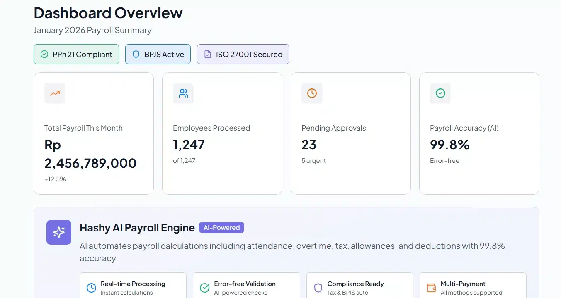Click the check-circle icon in PPh 21 Compliant badge
This screenshot has height=298, width=561.
(44, 54)
